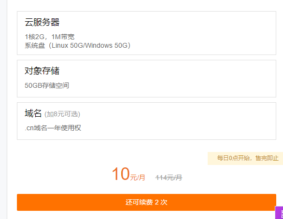Click the .cn域名一年使用权 description
Image resolution: width=283 pixels, height=219 pixels.
(53, 128)
